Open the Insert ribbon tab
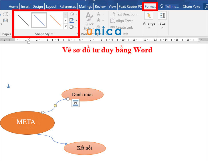Viewport: 208px width, 161px height. (25, 7)
